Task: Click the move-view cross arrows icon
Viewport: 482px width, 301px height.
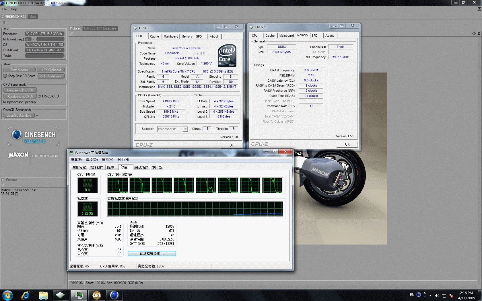Action: pyautogui.click(x=474, y=34)
